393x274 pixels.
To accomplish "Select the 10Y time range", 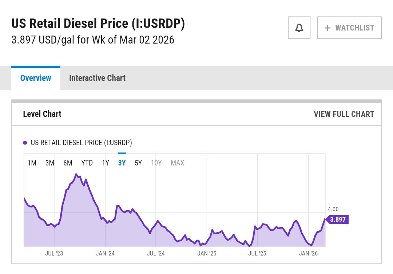I will (x=156, y=163).
